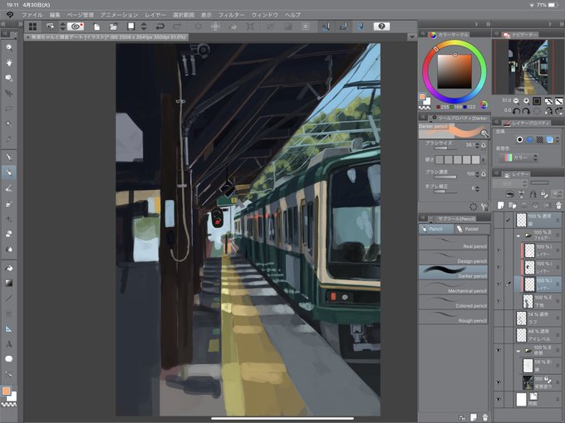
Task: Open the レイヤー menu
Action: coord(155,15)
